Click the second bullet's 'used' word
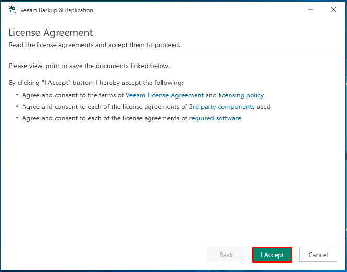347x272 pixels. click(x=263, y=107)
